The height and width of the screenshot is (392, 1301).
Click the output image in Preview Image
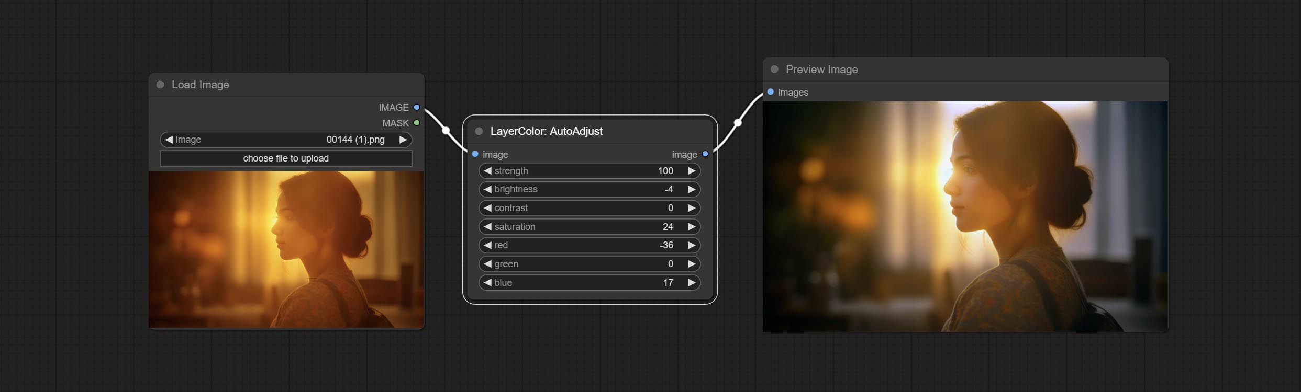pos(965,216)
